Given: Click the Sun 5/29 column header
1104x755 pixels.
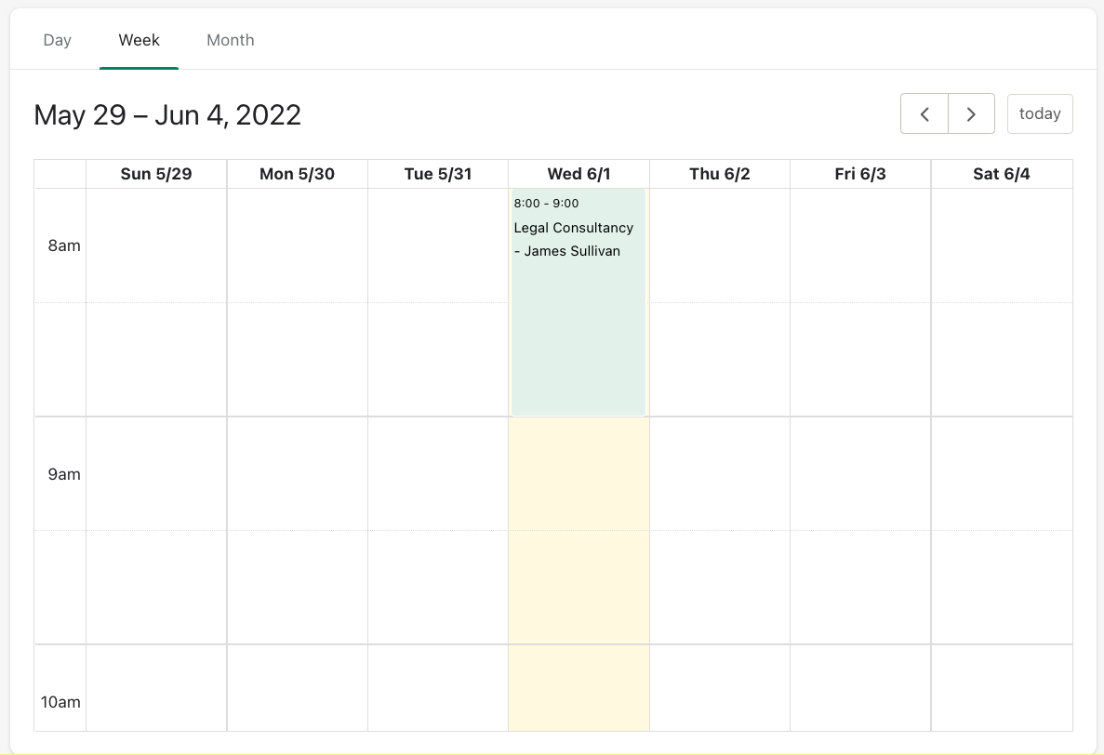Looking at the screenshot, I should point(156,174).
